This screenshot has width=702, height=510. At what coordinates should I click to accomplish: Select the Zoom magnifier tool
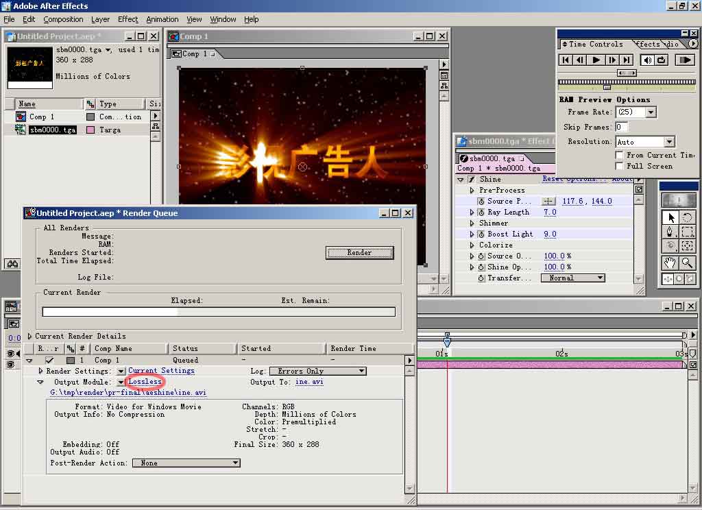[x=687, y=263]
